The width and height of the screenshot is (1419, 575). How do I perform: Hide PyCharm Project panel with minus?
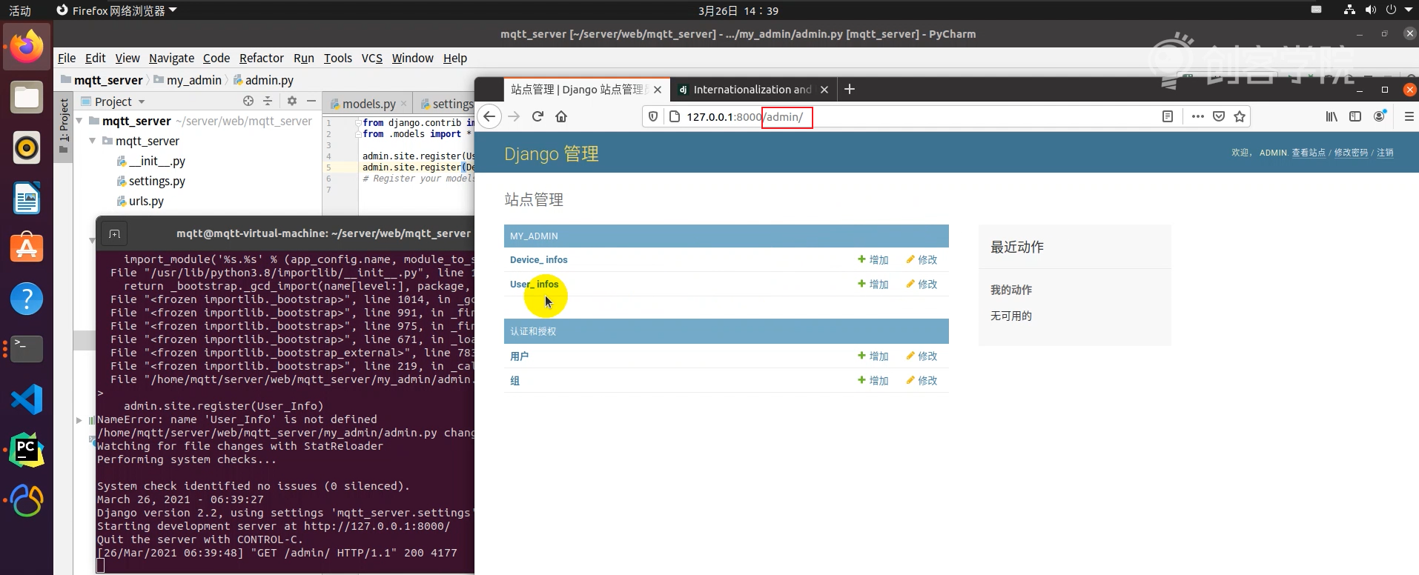311,101
